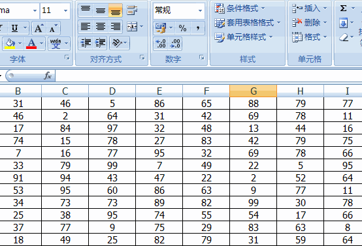Open 数字 number dialog launcher
This screenshot has width=362, height=246.
pyautogui.click(x=202, y=57)
